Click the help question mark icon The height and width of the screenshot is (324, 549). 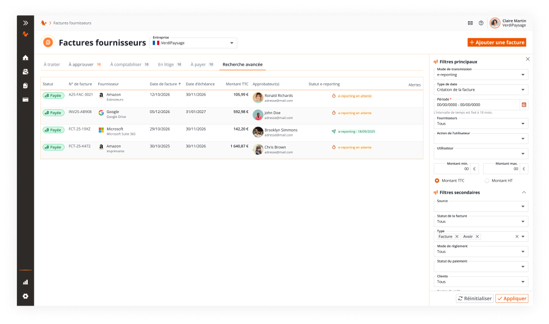(481, 23)
